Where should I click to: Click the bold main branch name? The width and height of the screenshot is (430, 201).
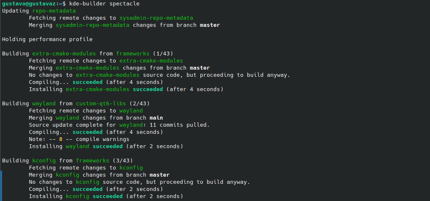tap(156, 118)
